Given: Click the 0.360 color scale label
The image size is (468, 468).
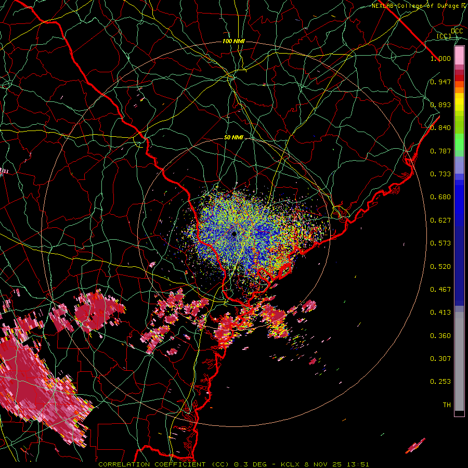Looking at the screenshot, I should (440, 336).
